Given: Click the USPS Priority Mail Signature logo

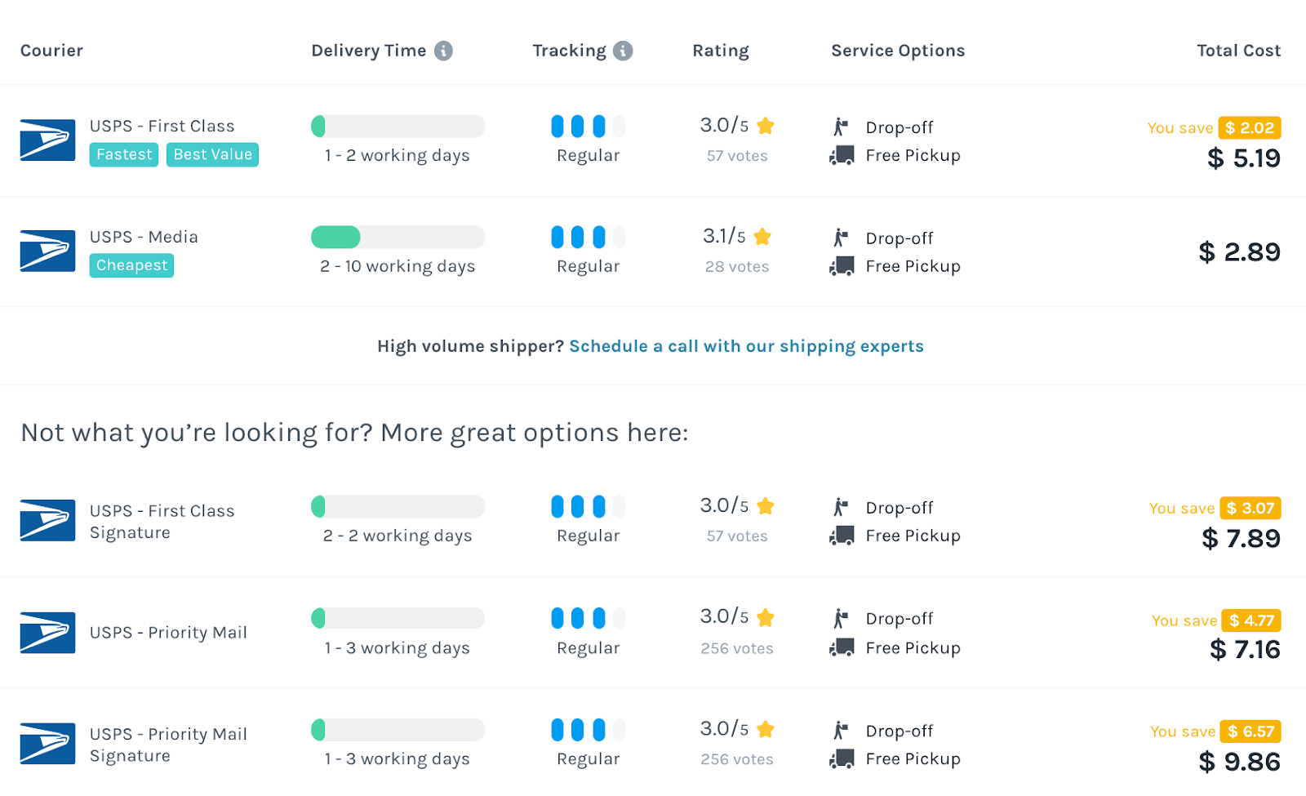Looking at the screenshot, I should pyautogui.click(x=47, y=744).
